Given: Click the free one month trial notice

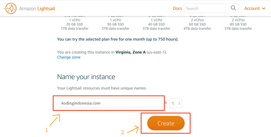Looking at the screenshot, I should [118, 39].
